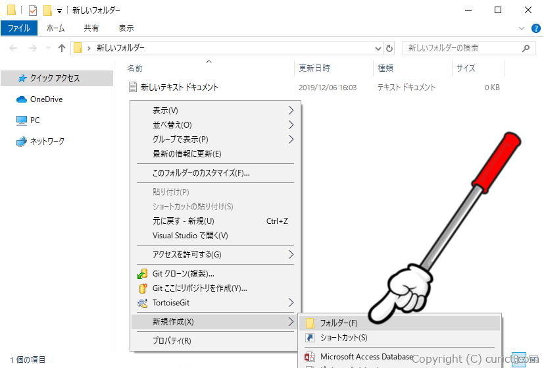Create new フォルダー(F) from submenu

[x=400, y=323]
